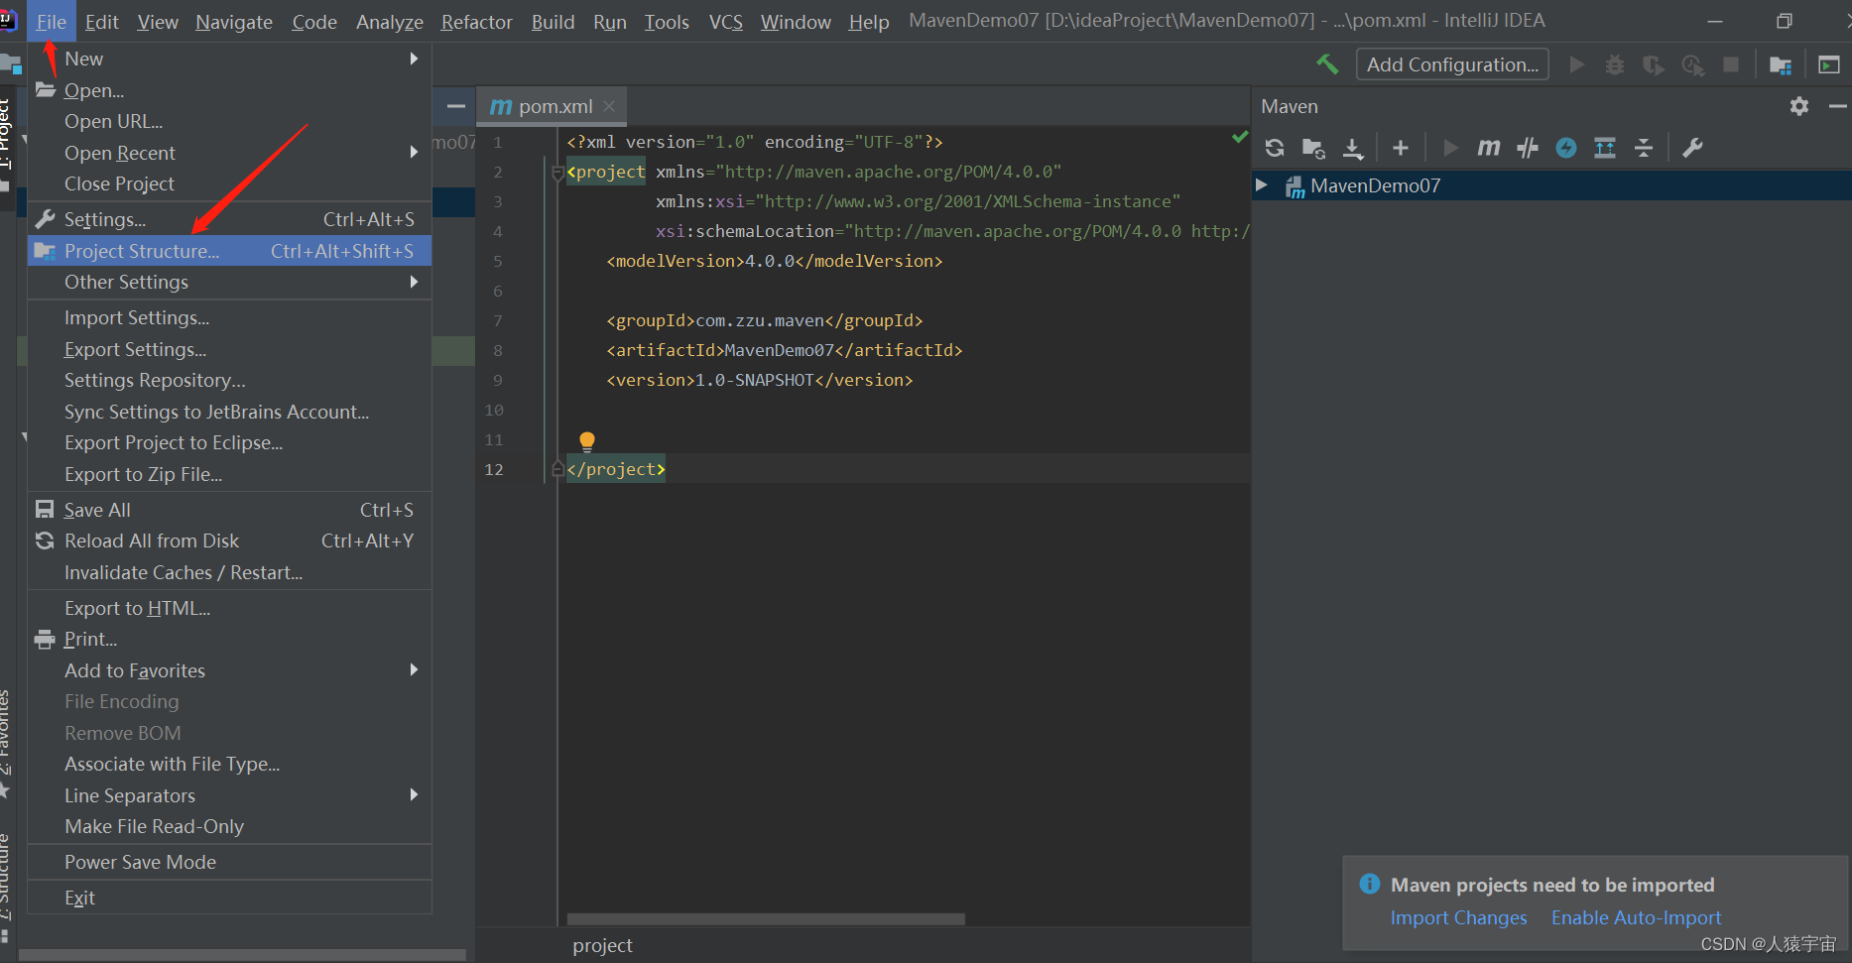
Task: Choose Print... from File menu
Action: [229, 639]
